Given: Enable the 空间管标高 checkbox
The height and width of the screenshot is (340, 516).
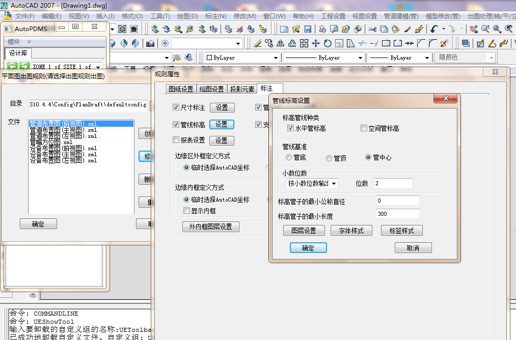Looking at the screenshot, I should [x=364, y=129].
